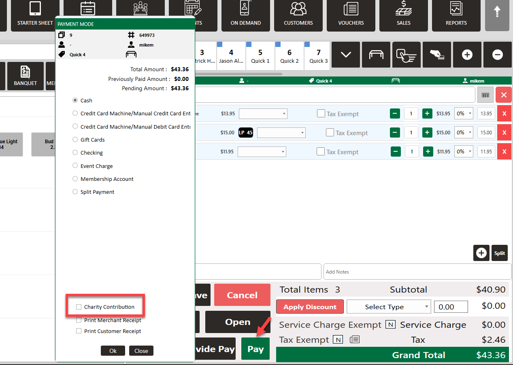Screen dimensions: 513x365
Task: Click the round minus icon button
Action: pos(498,55)
